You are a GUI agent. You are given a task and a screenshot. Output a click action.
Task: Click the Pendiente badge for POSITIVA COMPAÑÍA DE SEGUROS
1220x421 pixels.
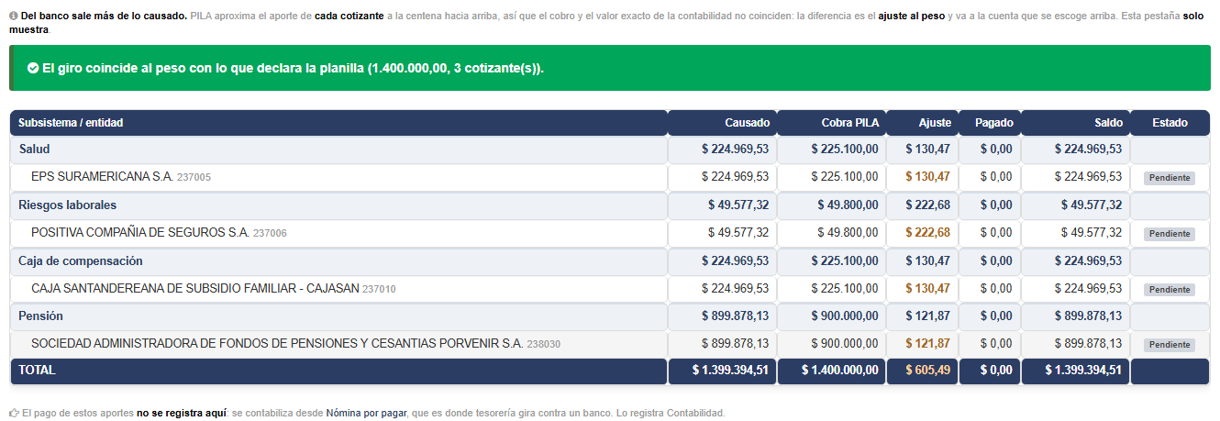1170,234
